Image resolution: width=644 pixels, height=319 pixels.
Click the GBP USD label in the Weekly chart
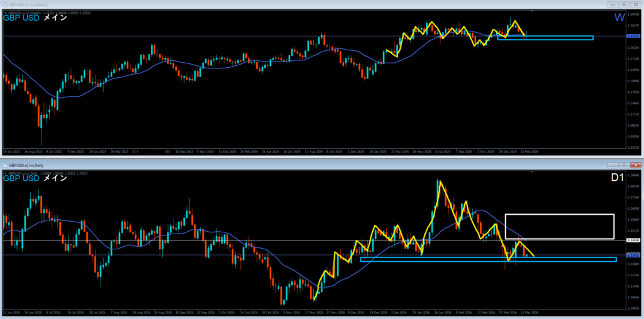pyautogui.click(x=21, y=18)
